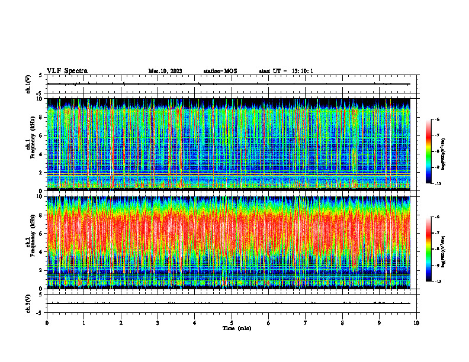The width and height of the screenshot is (469, 362).
Task: Click the ch.1(V) axis "5" tick label
Action: (x=41, y=75)
